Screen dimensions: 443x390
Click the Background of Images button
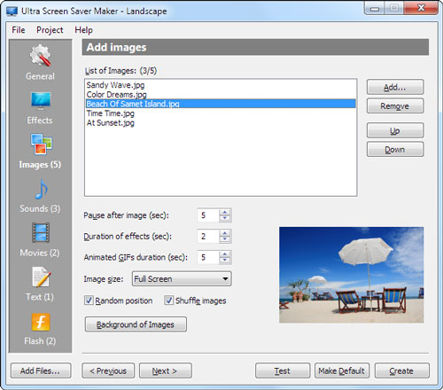coord(136,324)
